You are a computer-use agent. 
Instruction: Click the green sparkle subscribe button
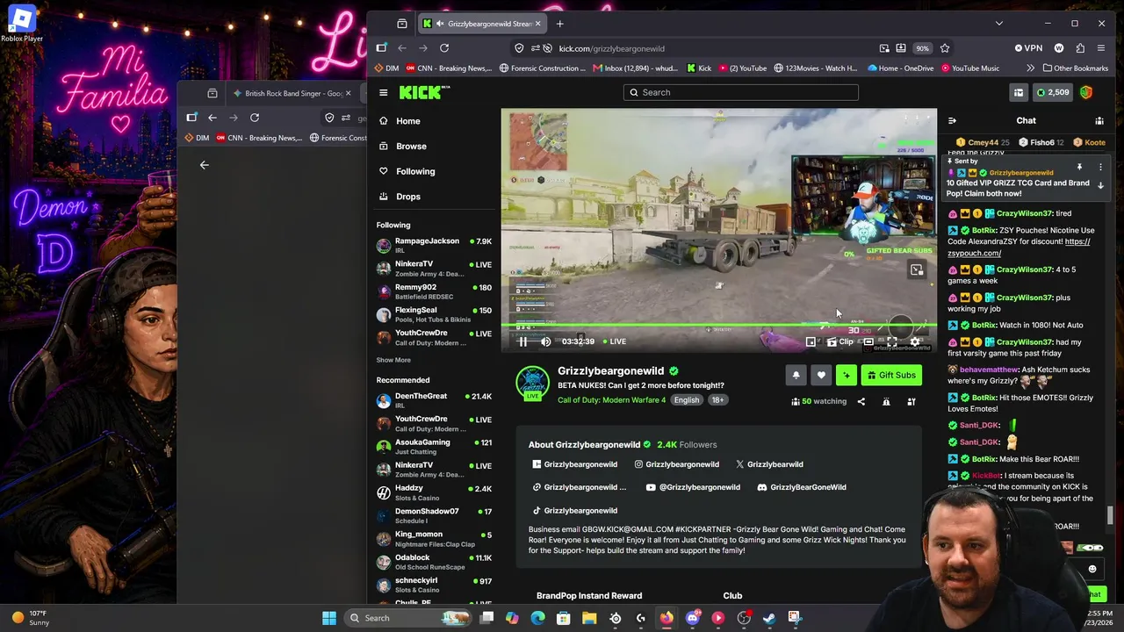tap(847, 375)
